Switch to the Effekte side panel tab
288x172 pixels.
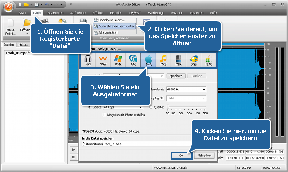(x=23, y=45)
